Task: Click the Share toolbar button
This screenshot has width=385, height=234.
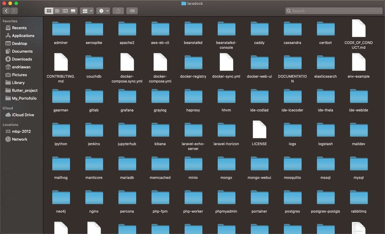Action: click(x=118, y=11)
